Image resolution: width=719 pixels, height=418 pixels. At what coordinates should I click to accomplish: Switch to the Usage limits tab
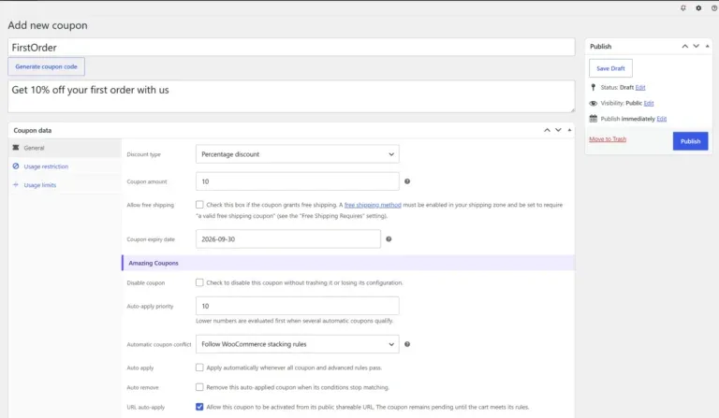tap(65, 185)
